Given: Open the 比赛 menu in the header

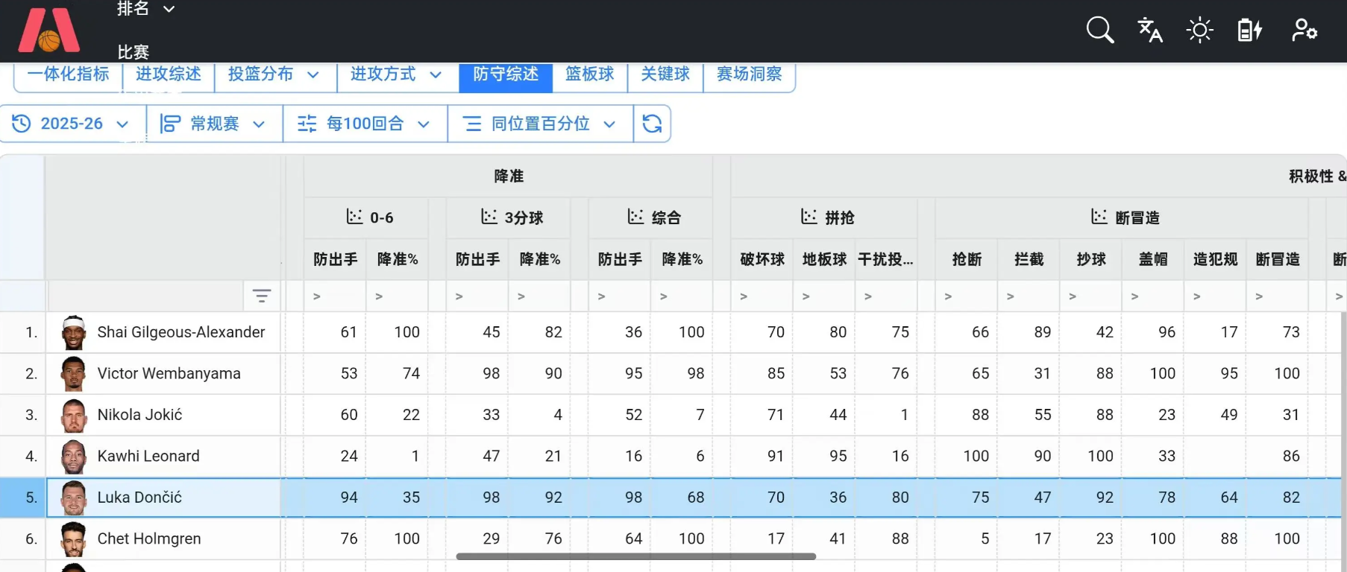Looking at the screenshot, I should pos(134,52).
